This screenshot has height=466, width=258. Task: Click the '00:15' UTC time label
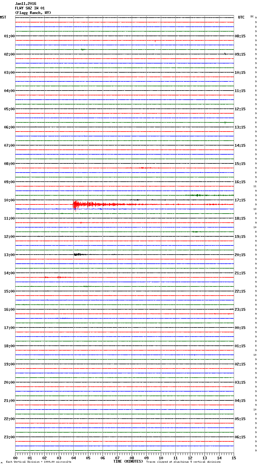tap(240, 328)
